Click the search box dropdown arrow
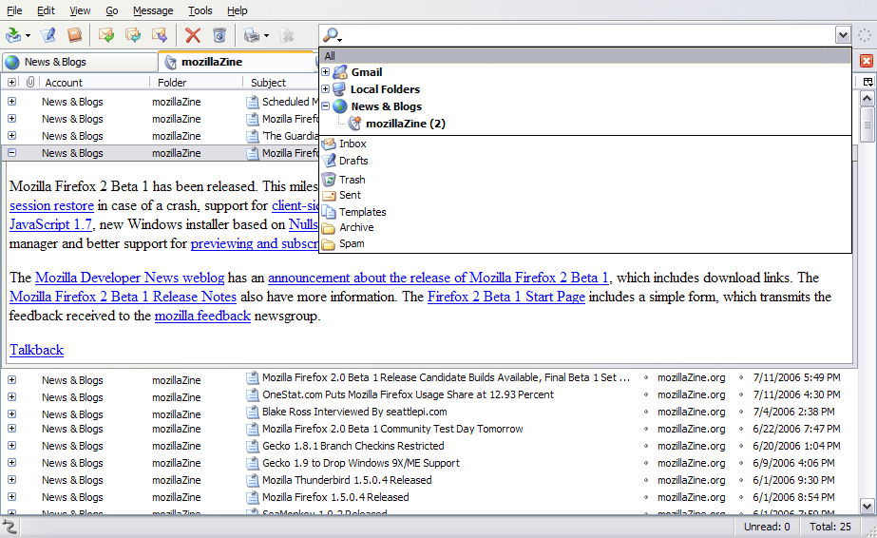The height and width of the screenshot is (538, 877). (x=842, y=35)
